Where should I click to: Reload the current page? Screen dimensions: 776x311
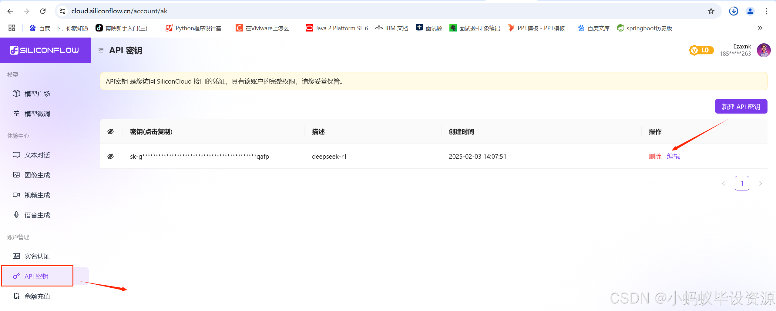click(x=43, y=11)
